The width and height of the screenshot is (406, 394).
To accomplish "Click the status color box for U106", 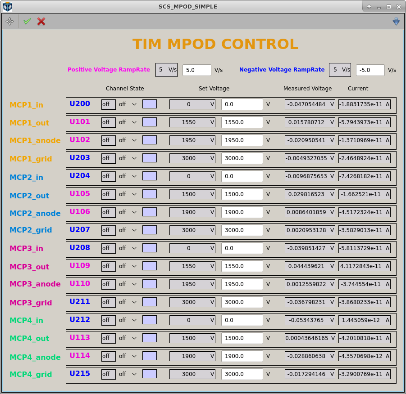I will click(x=150, y=212).
